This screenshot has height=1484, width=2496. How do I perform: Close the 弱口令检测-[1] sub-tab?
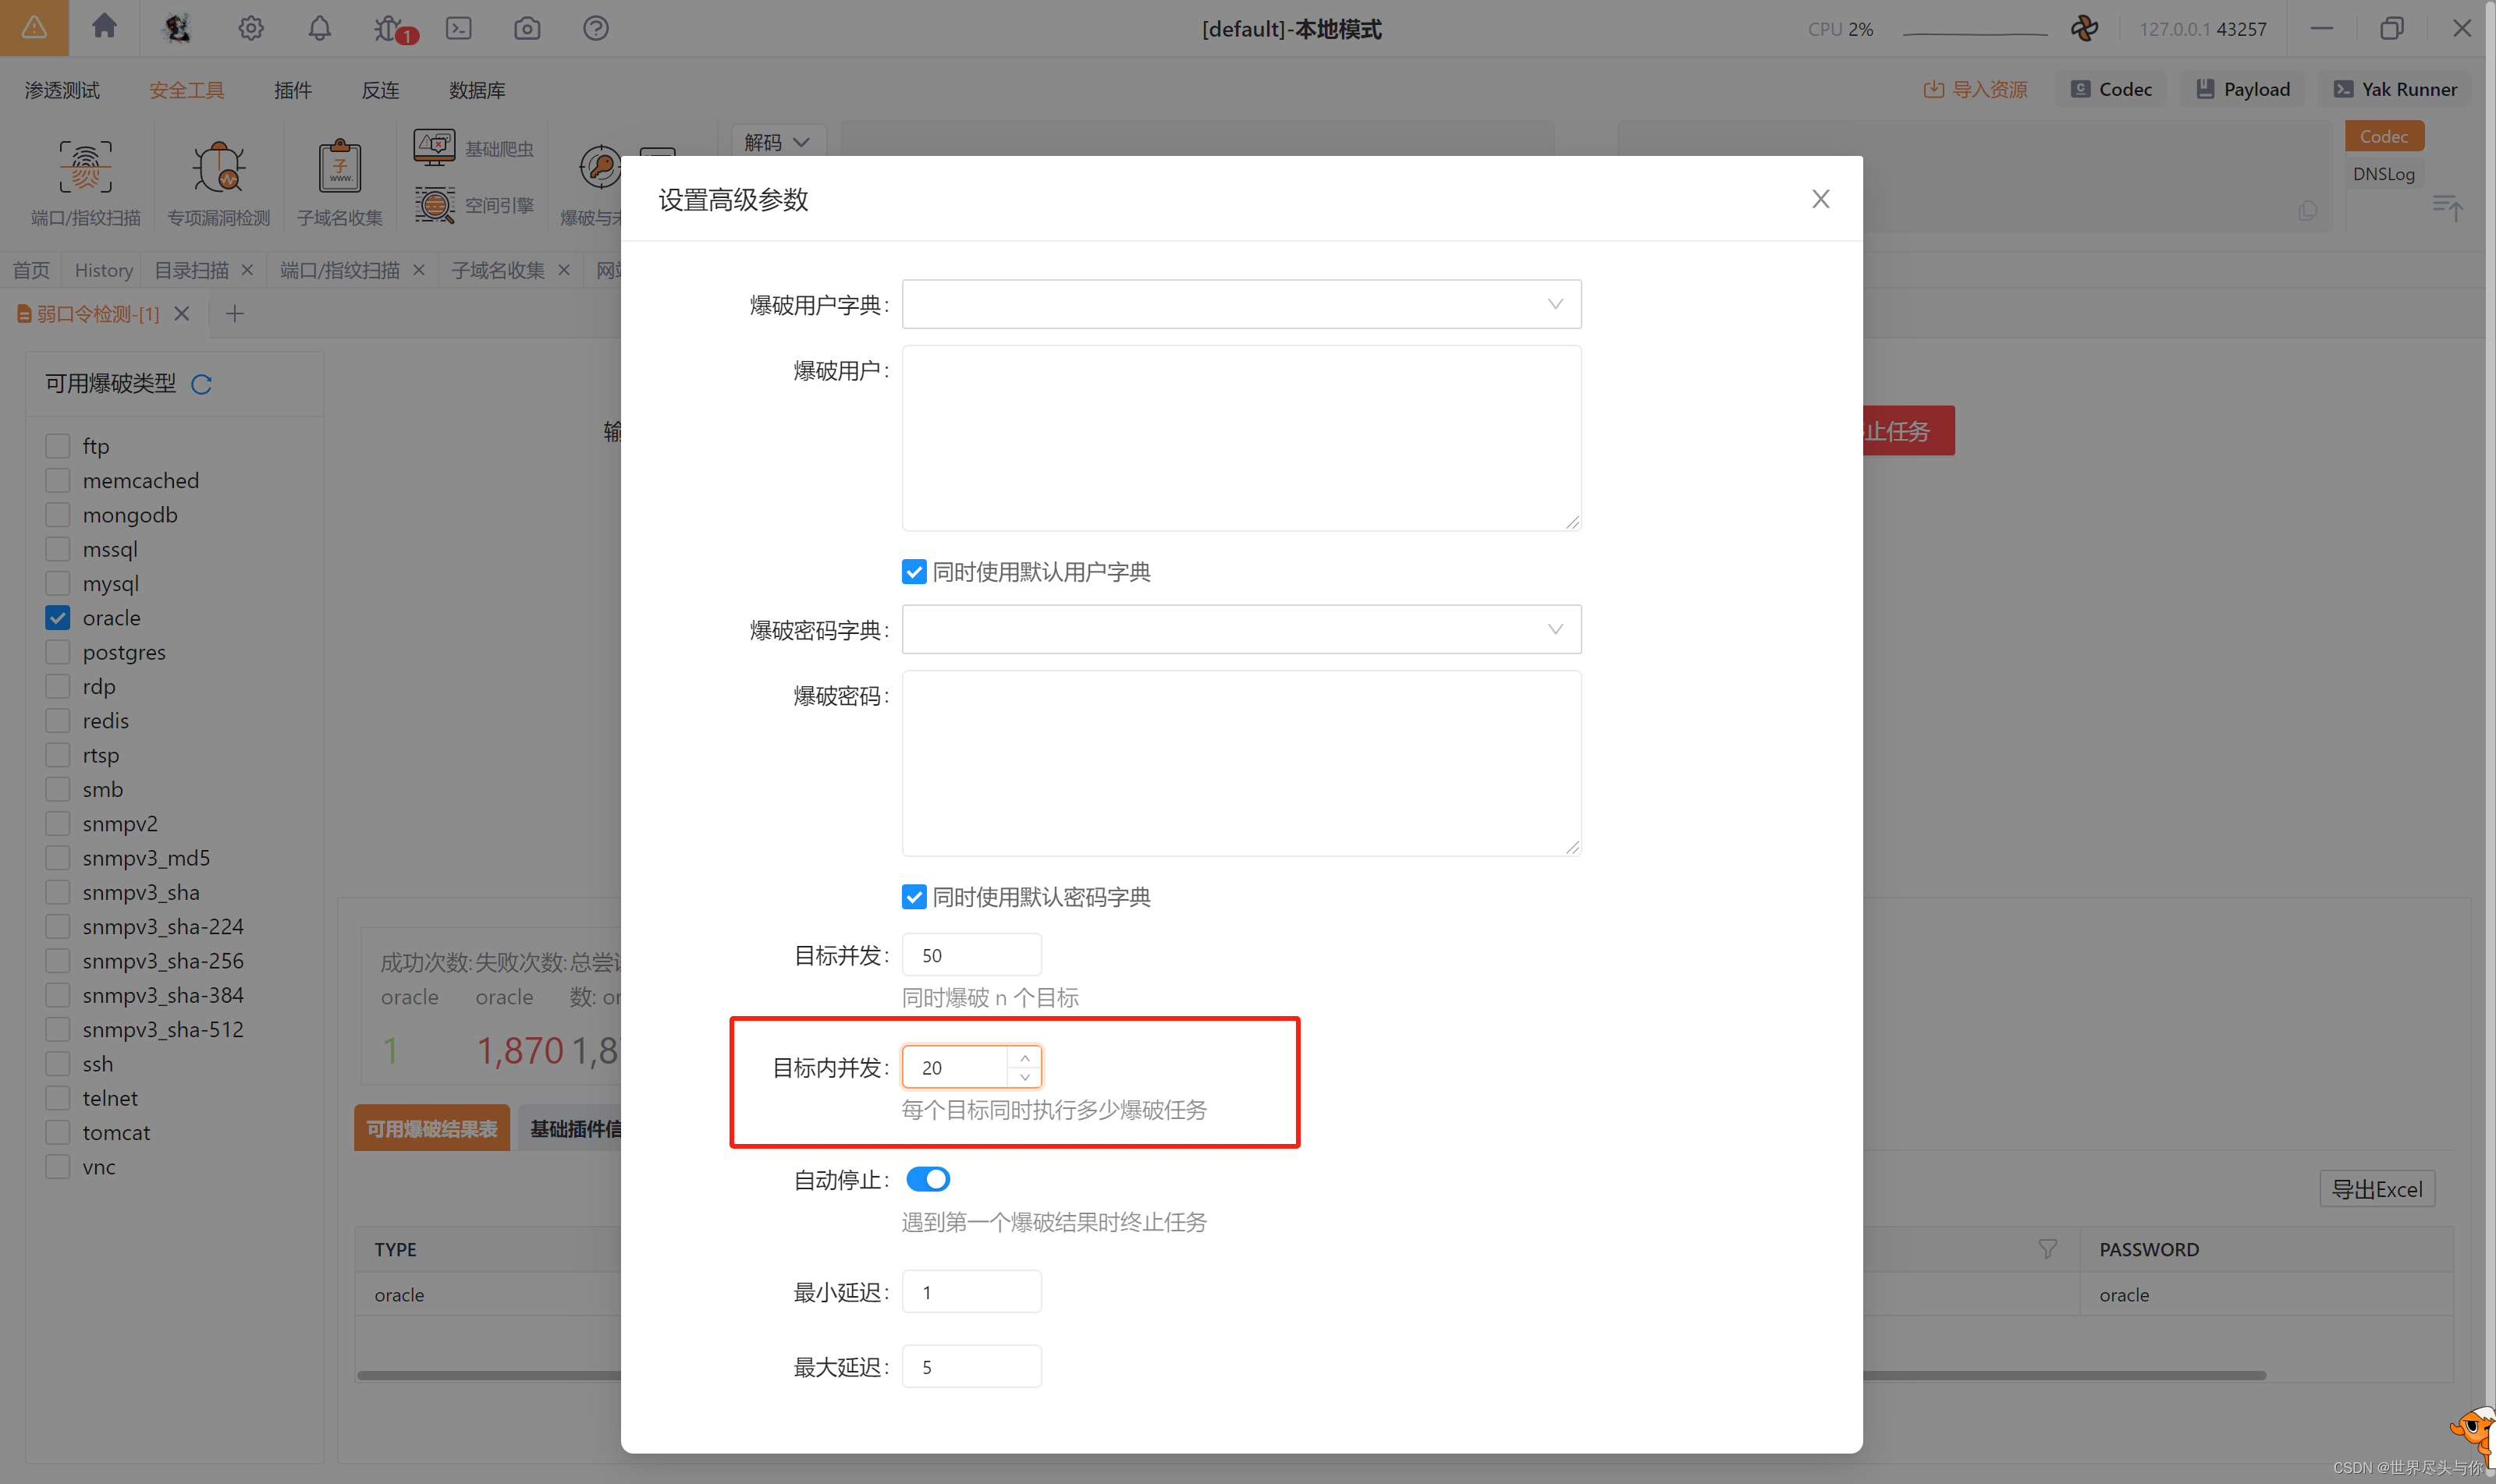[x=181, y=313]
